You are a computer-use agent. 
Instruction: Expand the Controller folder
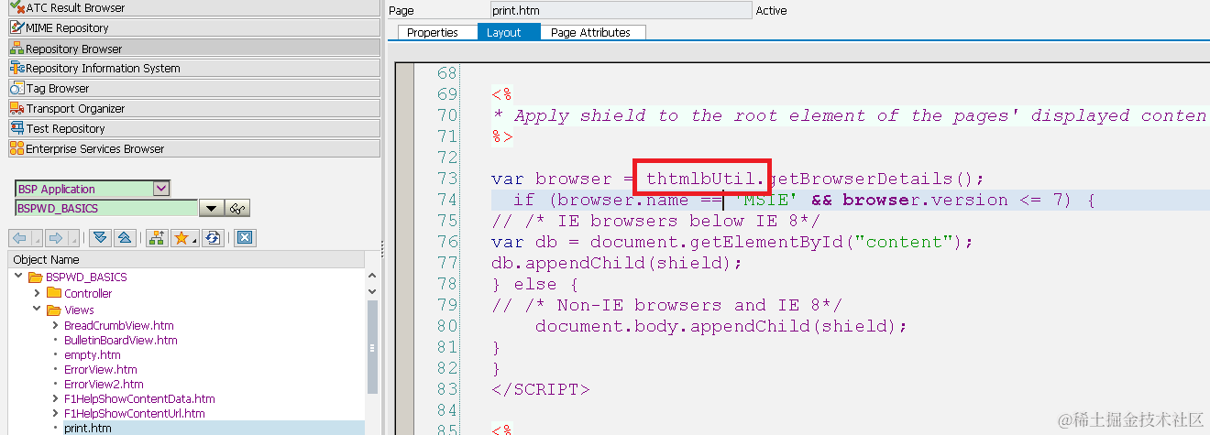37,293
